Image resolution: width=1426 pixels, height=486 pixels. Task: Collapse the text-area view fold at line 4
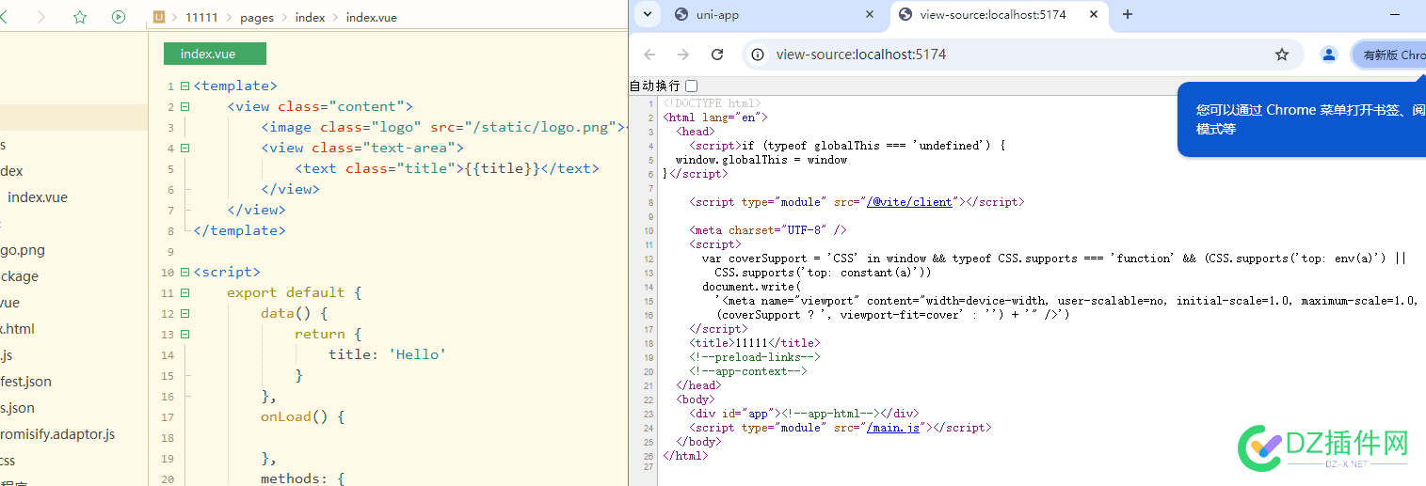click(x=184, y=148)
